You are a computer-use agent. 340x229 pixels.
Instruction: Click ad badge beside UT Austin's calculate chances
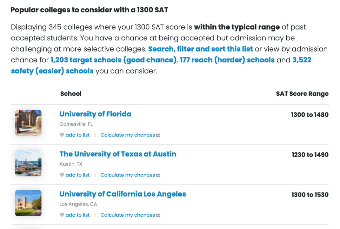pyautogui.click(x=158, y=175)
